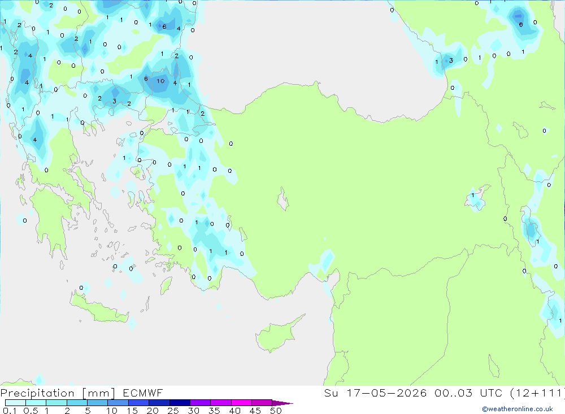Click the 20–25 mm dark blue swatch

pos(159,403)
